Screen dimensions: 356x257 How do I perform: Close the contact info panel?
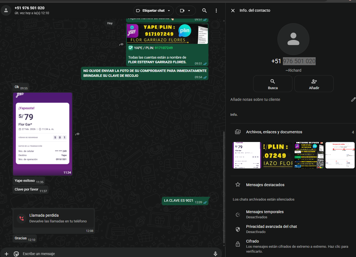233,10
